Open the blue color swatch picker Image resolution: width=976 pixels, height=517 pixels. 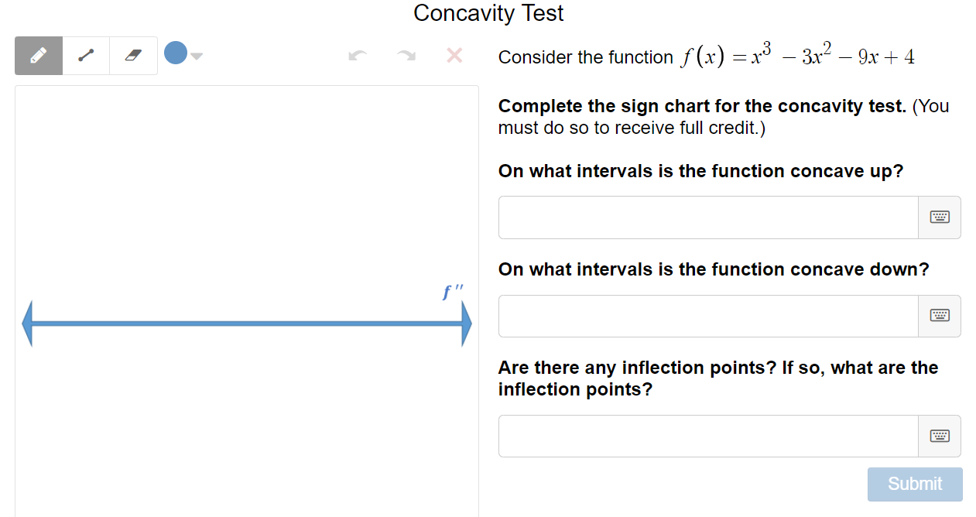tap(176, 52)
